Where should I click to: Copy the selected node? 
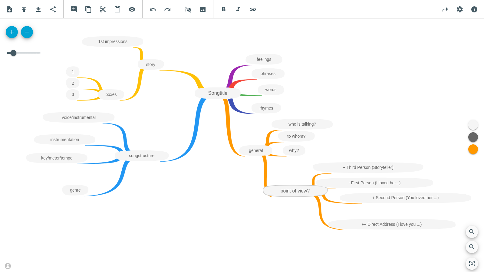[x=88, y=9]
